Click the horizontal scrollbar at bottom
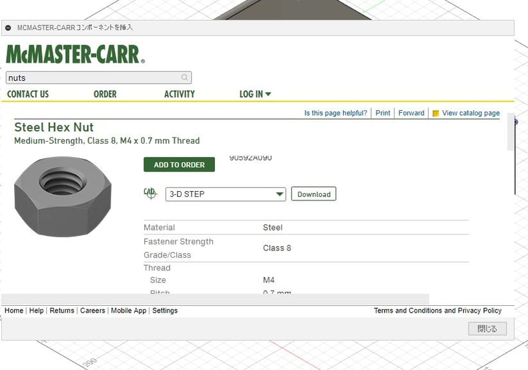The height and width of the screenshot is (370, 528). 215,299
